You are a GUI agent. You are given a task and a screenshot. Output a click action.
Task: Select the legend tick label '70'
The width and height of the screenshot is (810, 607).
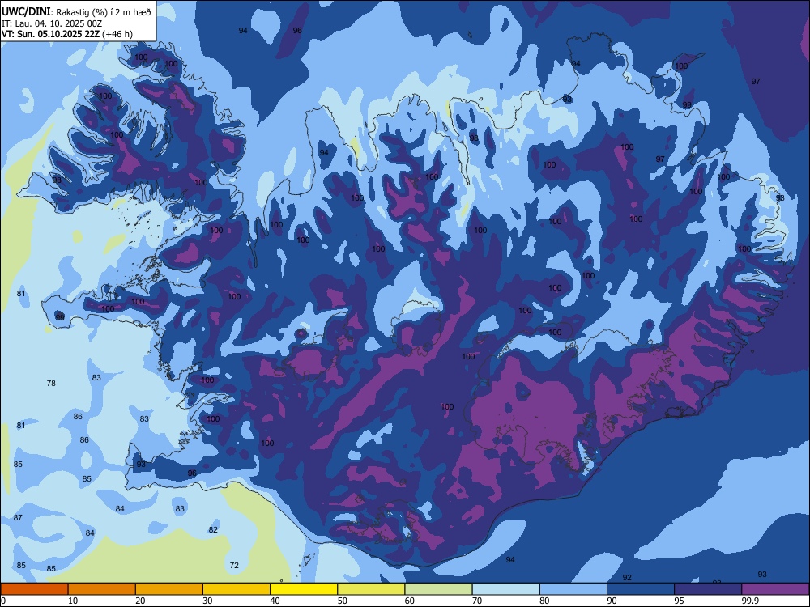[477, 601]
